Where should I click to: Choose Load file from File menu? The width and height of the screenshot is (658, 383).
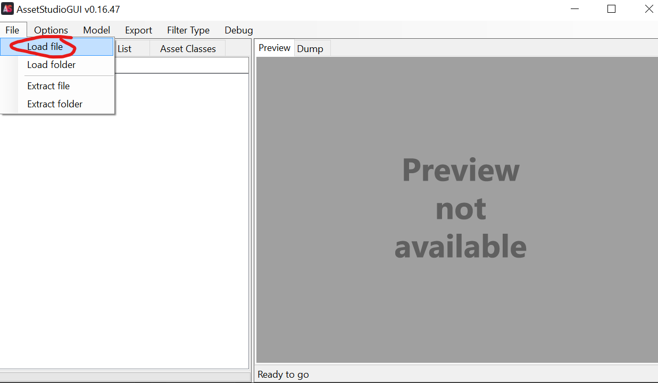click(x=57, y=47)
